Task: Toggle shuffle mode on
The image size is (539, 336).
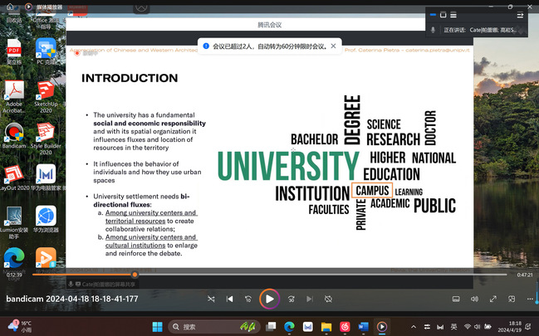Action: pos(211,299)
